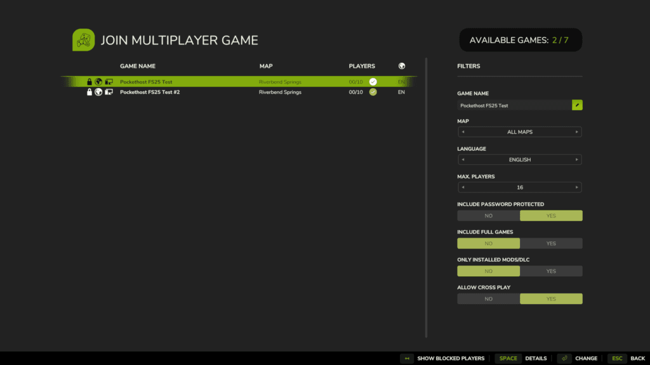This screenshot has width=650, height=365.
Task: Click the ESC Back button
Action: coord(627,358)
